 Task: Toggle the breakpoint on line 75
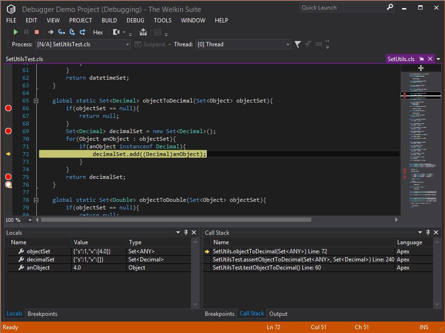coord(8,177)
